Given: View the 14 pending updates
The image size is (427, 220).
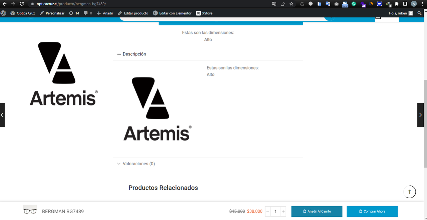Looking at the screenshot, I should tap(74, 13).
